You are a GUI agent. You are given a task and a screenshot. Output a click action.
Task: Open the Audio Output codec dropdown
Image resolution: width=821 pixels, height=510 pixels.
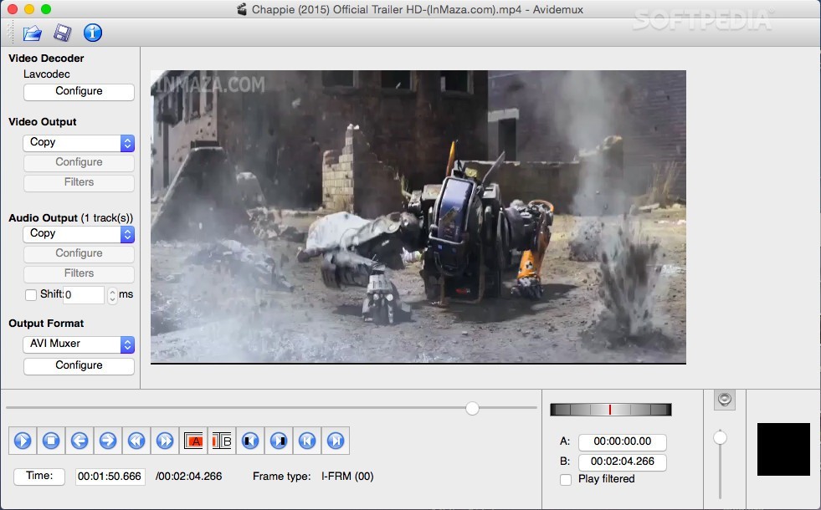click(x=79, y=234)
